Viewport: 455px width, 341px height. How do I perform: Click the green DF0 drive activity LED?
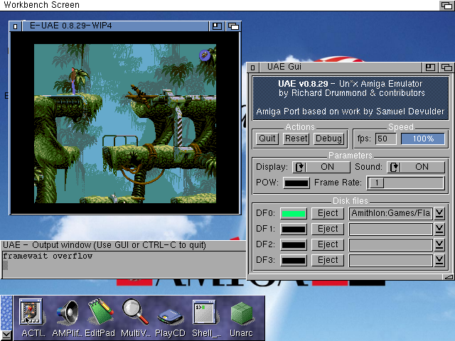(294, 214)
